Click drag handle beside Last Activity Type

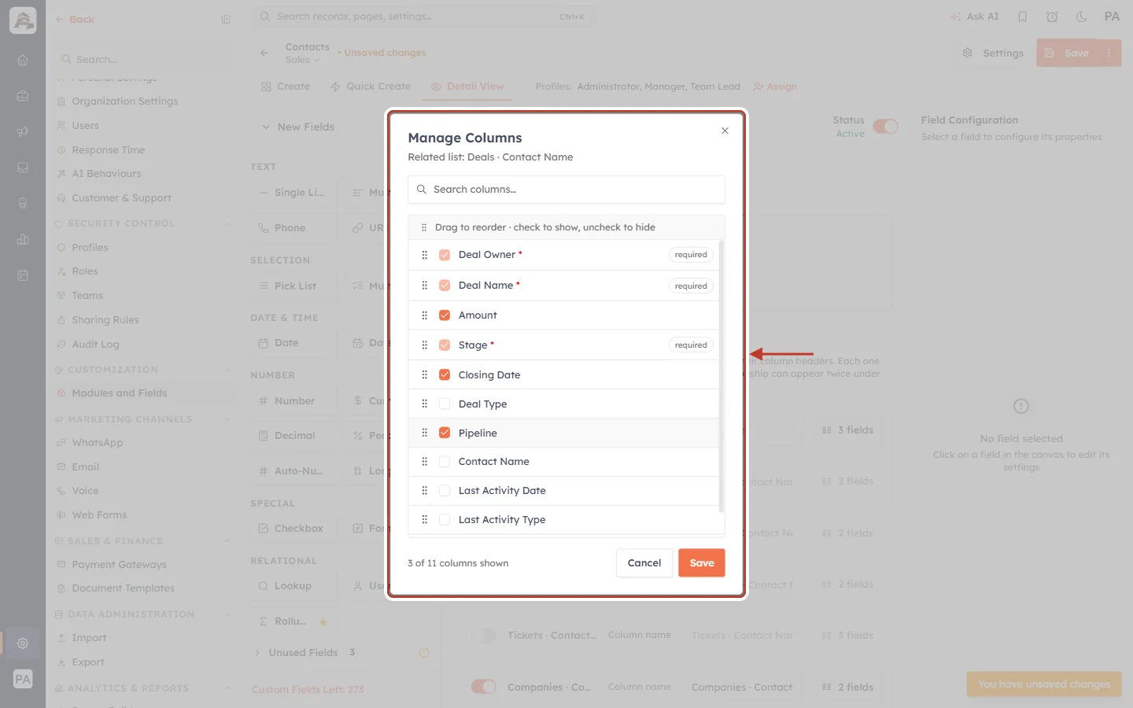(x=425, y=519)
